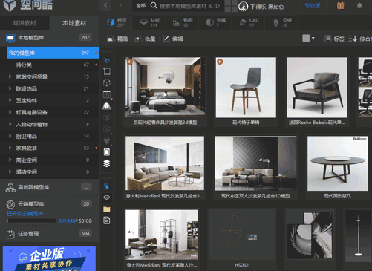Click the stacked layers icon
Viewport: 372px width, 271px height.
(107, 163)
